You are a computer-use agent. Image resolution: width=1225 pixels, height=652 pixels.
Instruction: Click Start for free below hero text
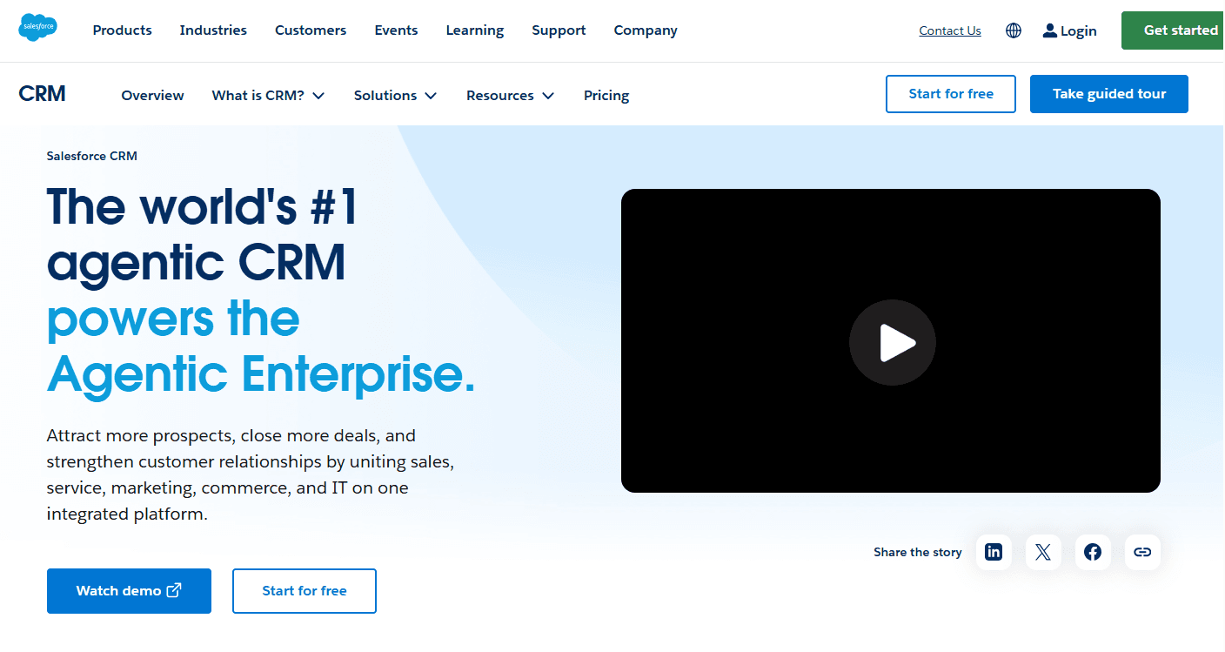305,591
